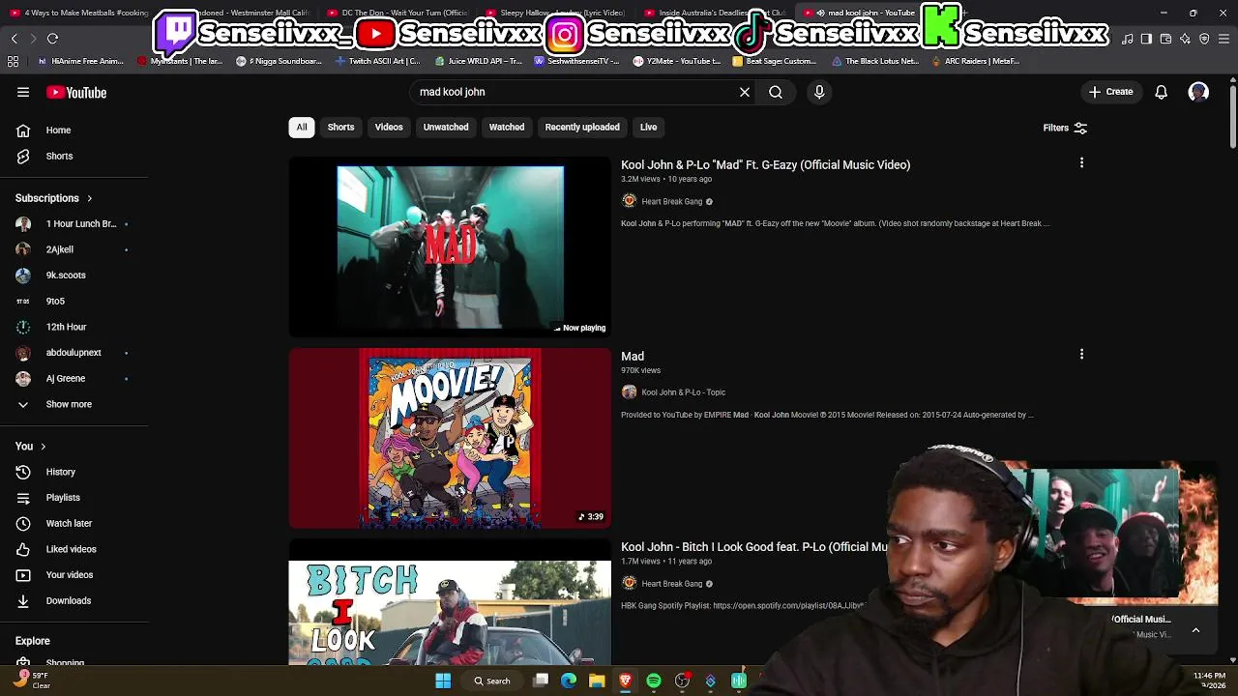Expand the Subscriptions section header
Screen dimensions: 1238x696
54,198
